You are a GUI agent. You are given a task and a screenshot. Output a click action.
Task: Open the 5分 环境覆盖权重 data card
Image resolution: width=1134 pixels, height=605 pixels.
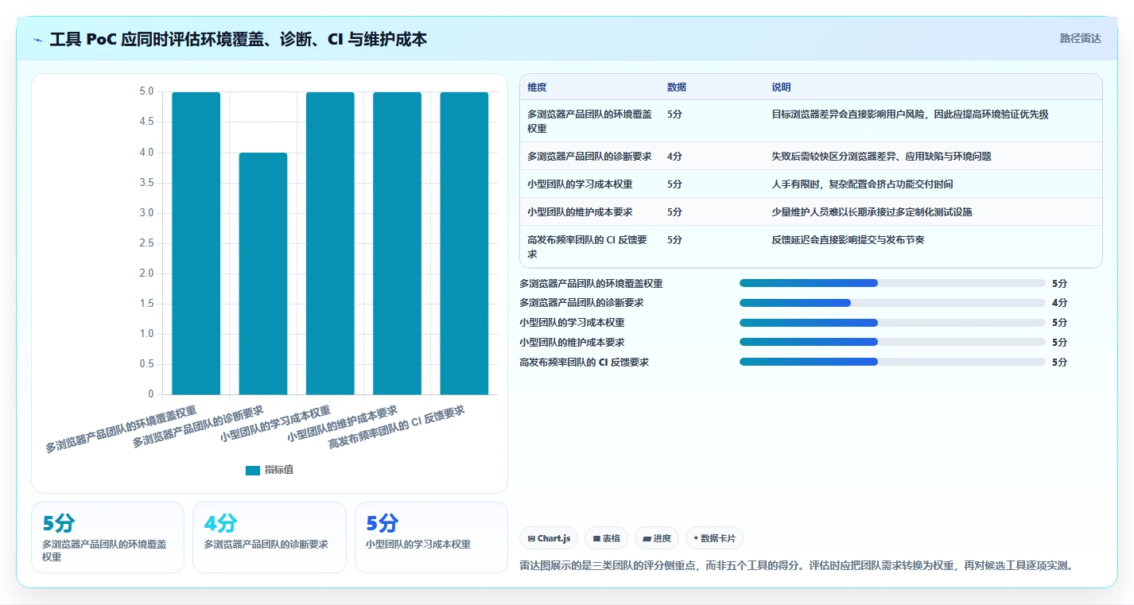[x=107, y=537]
